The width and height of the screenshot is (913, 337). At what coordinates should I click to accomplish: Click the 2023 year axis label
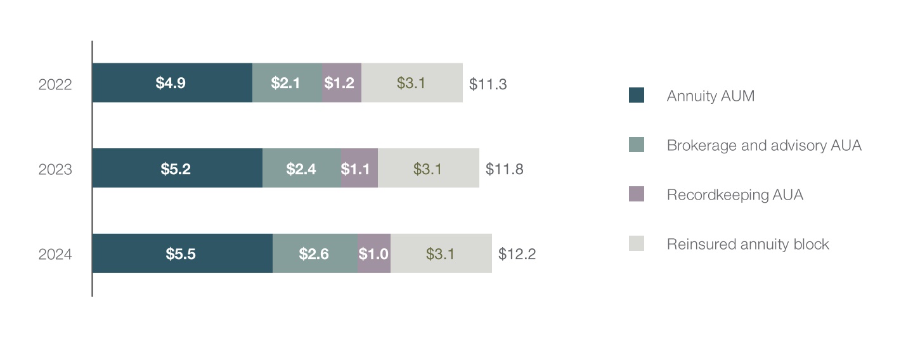(x=55, y=170)
